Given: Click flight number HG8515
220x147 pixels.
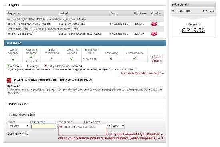Looking at the screenshot, I should pos(139,24).
